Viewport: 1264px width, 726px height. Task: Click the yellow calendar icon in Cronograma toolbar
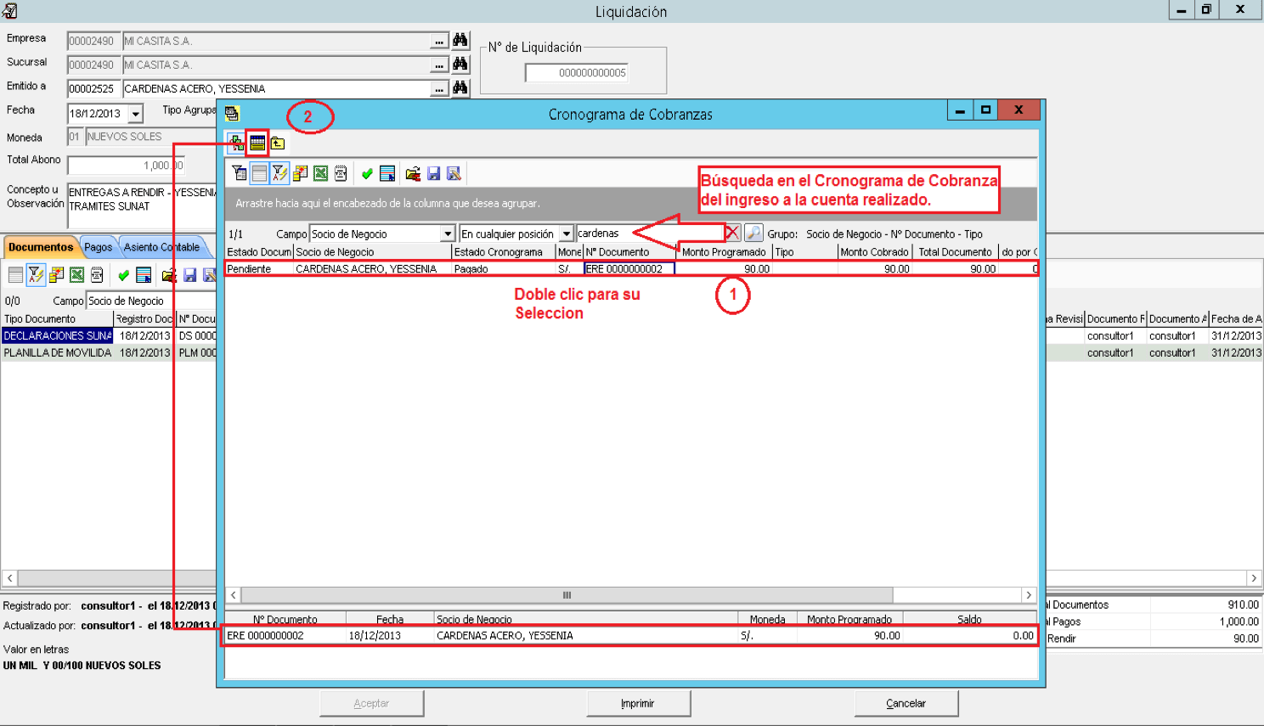pos(257,143)
